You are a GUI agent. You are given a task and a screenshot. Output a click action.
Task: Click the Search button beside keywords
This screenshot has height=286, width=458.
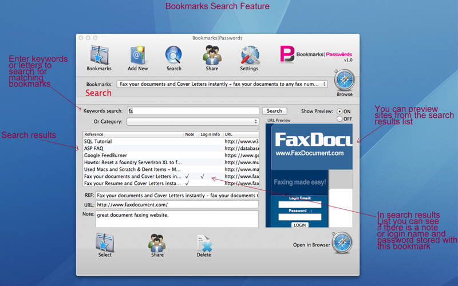(x=274, y=111)
